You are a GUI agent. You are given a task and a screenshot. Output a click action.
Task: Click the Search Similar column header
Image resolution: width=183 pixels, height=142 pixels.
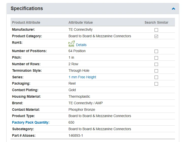156,22
